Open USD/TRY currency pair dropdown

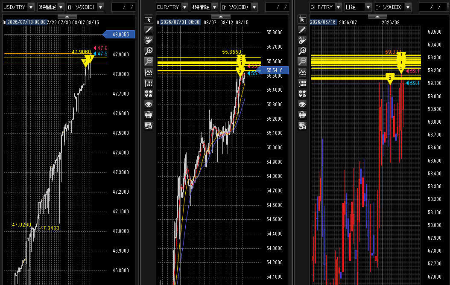(x=18, y=7)
